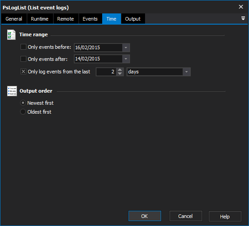This screenshot has width=249, height=226.
Task: Confirm with the OK button
Action: [x=145, y=216]
